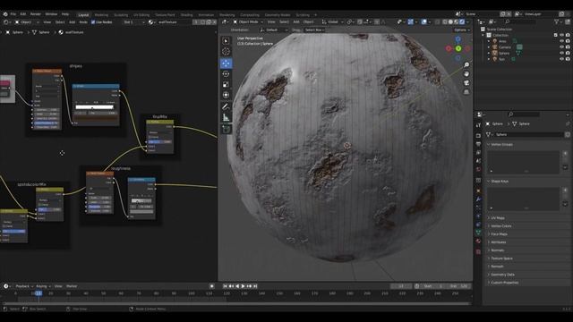Open the Output properties tab icon
Viewport: 573px width, 322px height.
(x=478, y=144)
